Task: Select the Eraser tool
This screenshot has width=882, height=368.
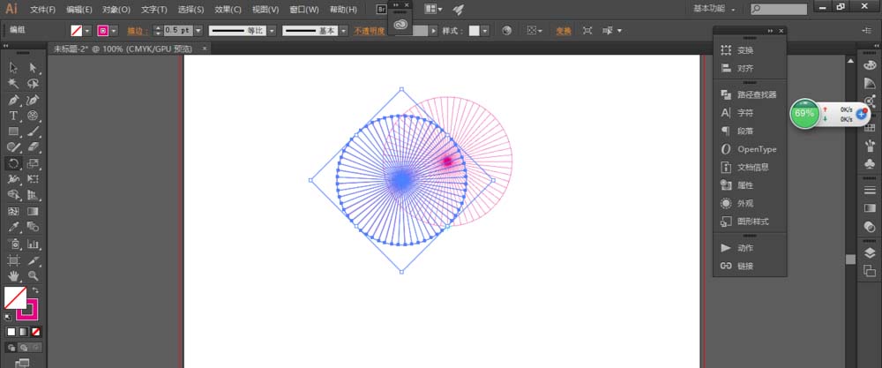Action: click(x=34, y=147)
